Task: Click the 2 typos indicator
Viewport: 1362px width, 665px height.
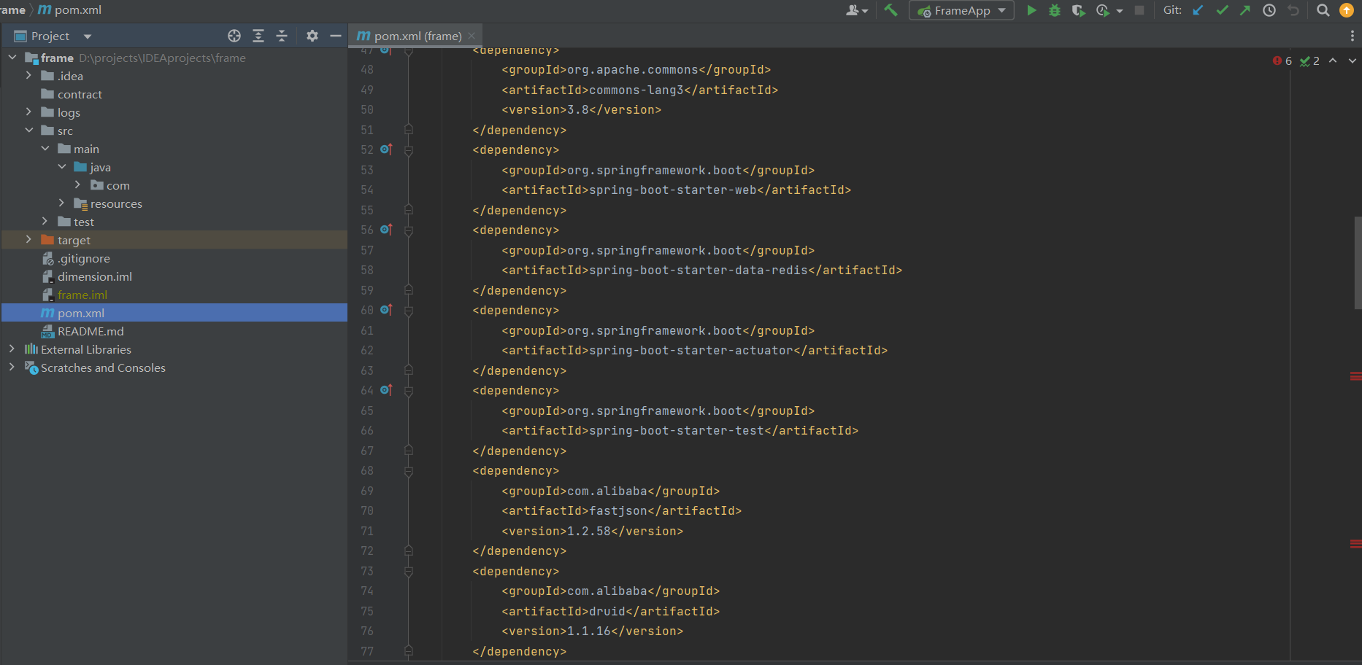Action: [1309, 61]
